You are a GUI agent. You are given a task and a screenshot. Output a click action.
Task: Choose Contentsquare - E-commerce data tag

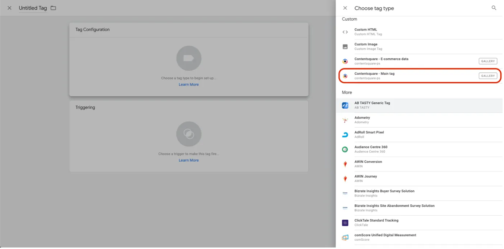381,59
